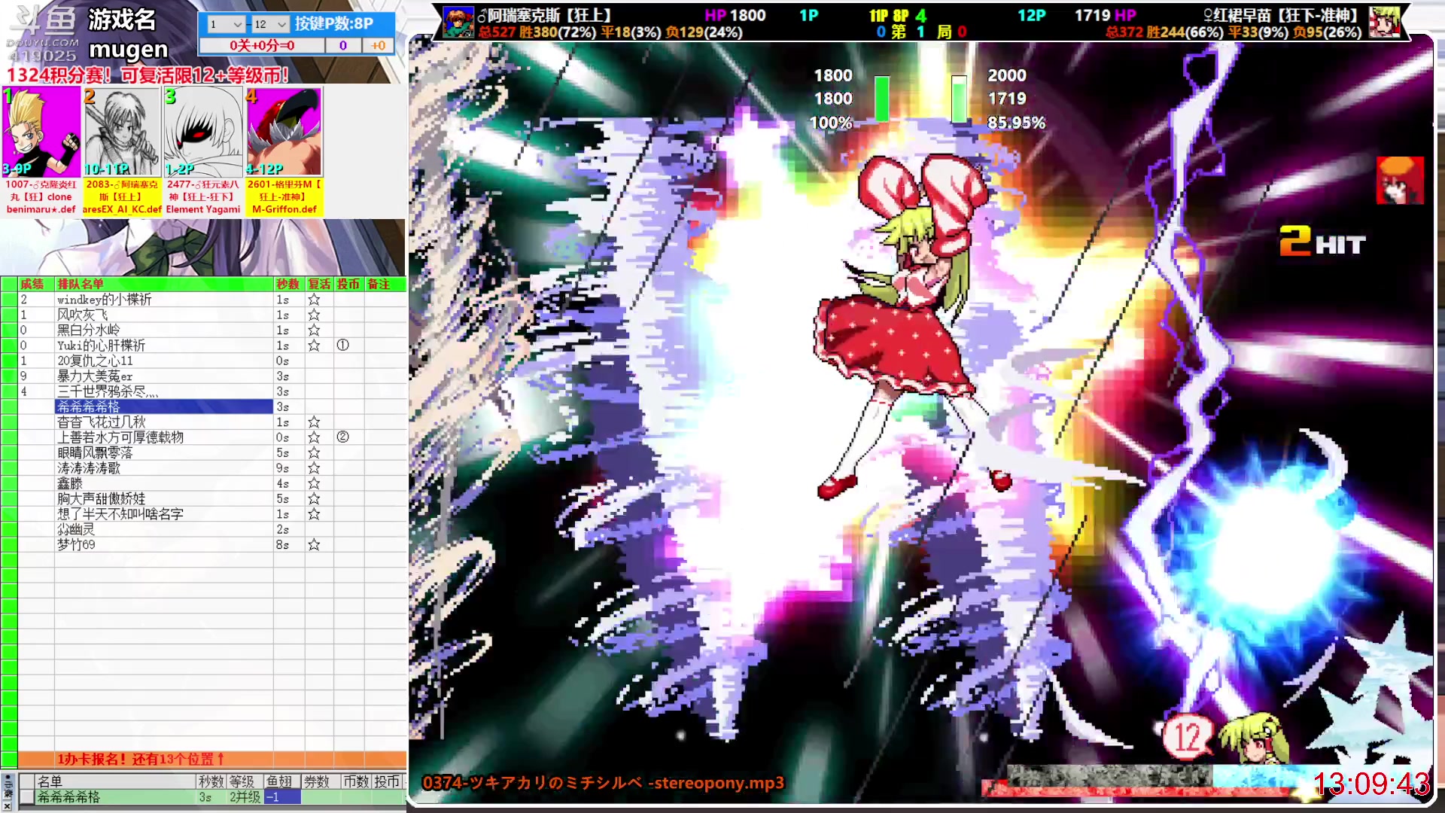
Task: Click revive star for 涛涛涛涛歌
Action: [314, 468]
